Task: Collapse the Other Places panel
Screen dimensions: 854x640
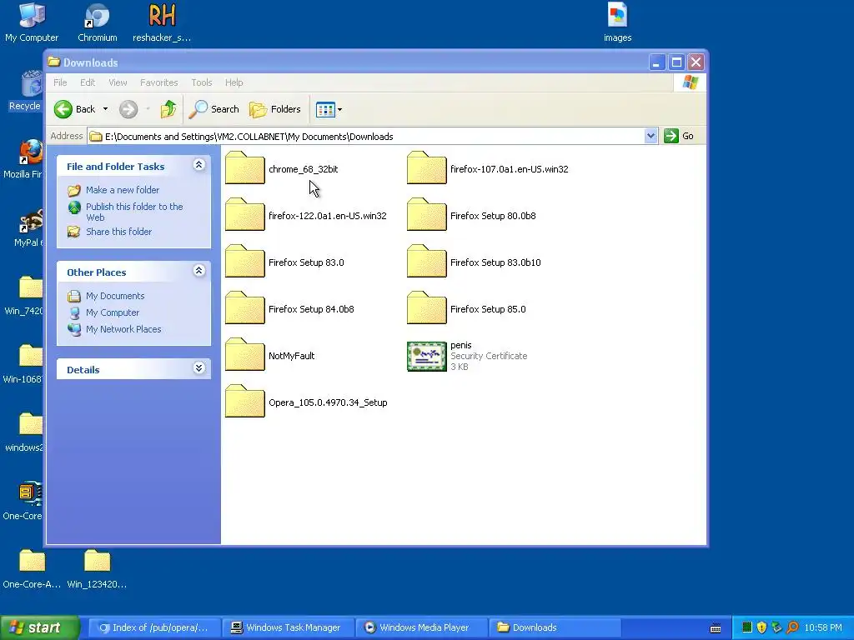Action: coord(198,271)
